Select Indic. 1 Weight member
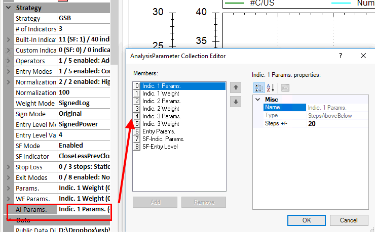The width and height of the screenshot is (375, 232). pyautogui.click(x=160, y=94)
